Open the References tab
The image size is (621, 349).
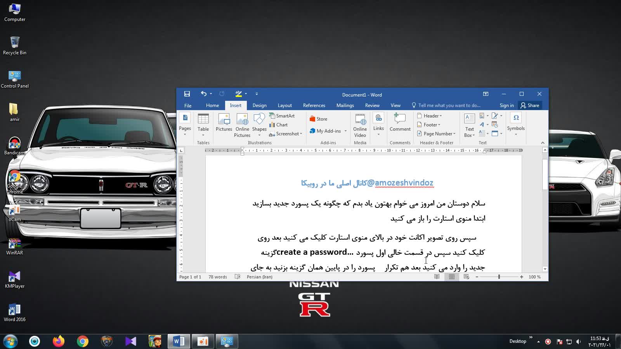tap(314, 105)
